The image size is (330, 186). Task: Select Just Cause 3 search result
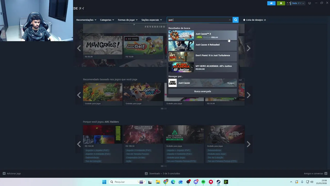[x=202, y=35]
